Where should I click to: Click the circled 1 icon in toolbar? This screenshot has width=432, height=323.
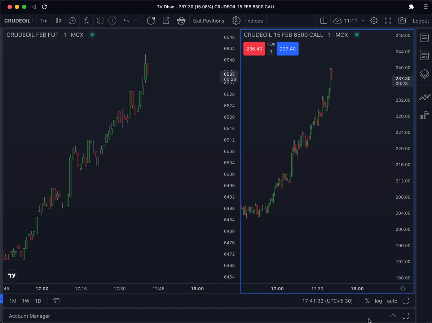click(113, 21)
